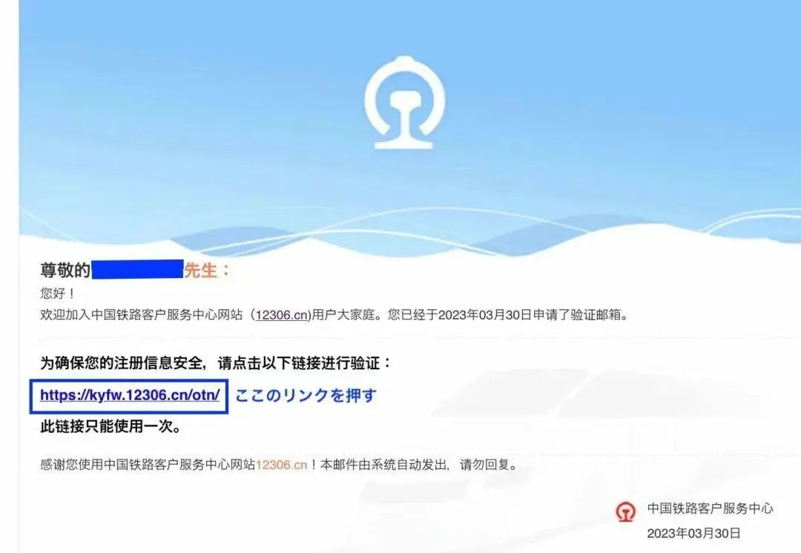Click the Japanese note ここのリンクを押す
The width and height of the screenshot is (801, 553).
click(306, 394)
